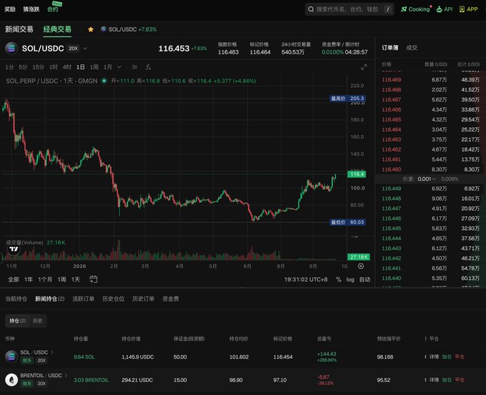The image size is (486, 395).
Task: Open price spread 0.001 dropdown
Action: [x=427, y=179]
